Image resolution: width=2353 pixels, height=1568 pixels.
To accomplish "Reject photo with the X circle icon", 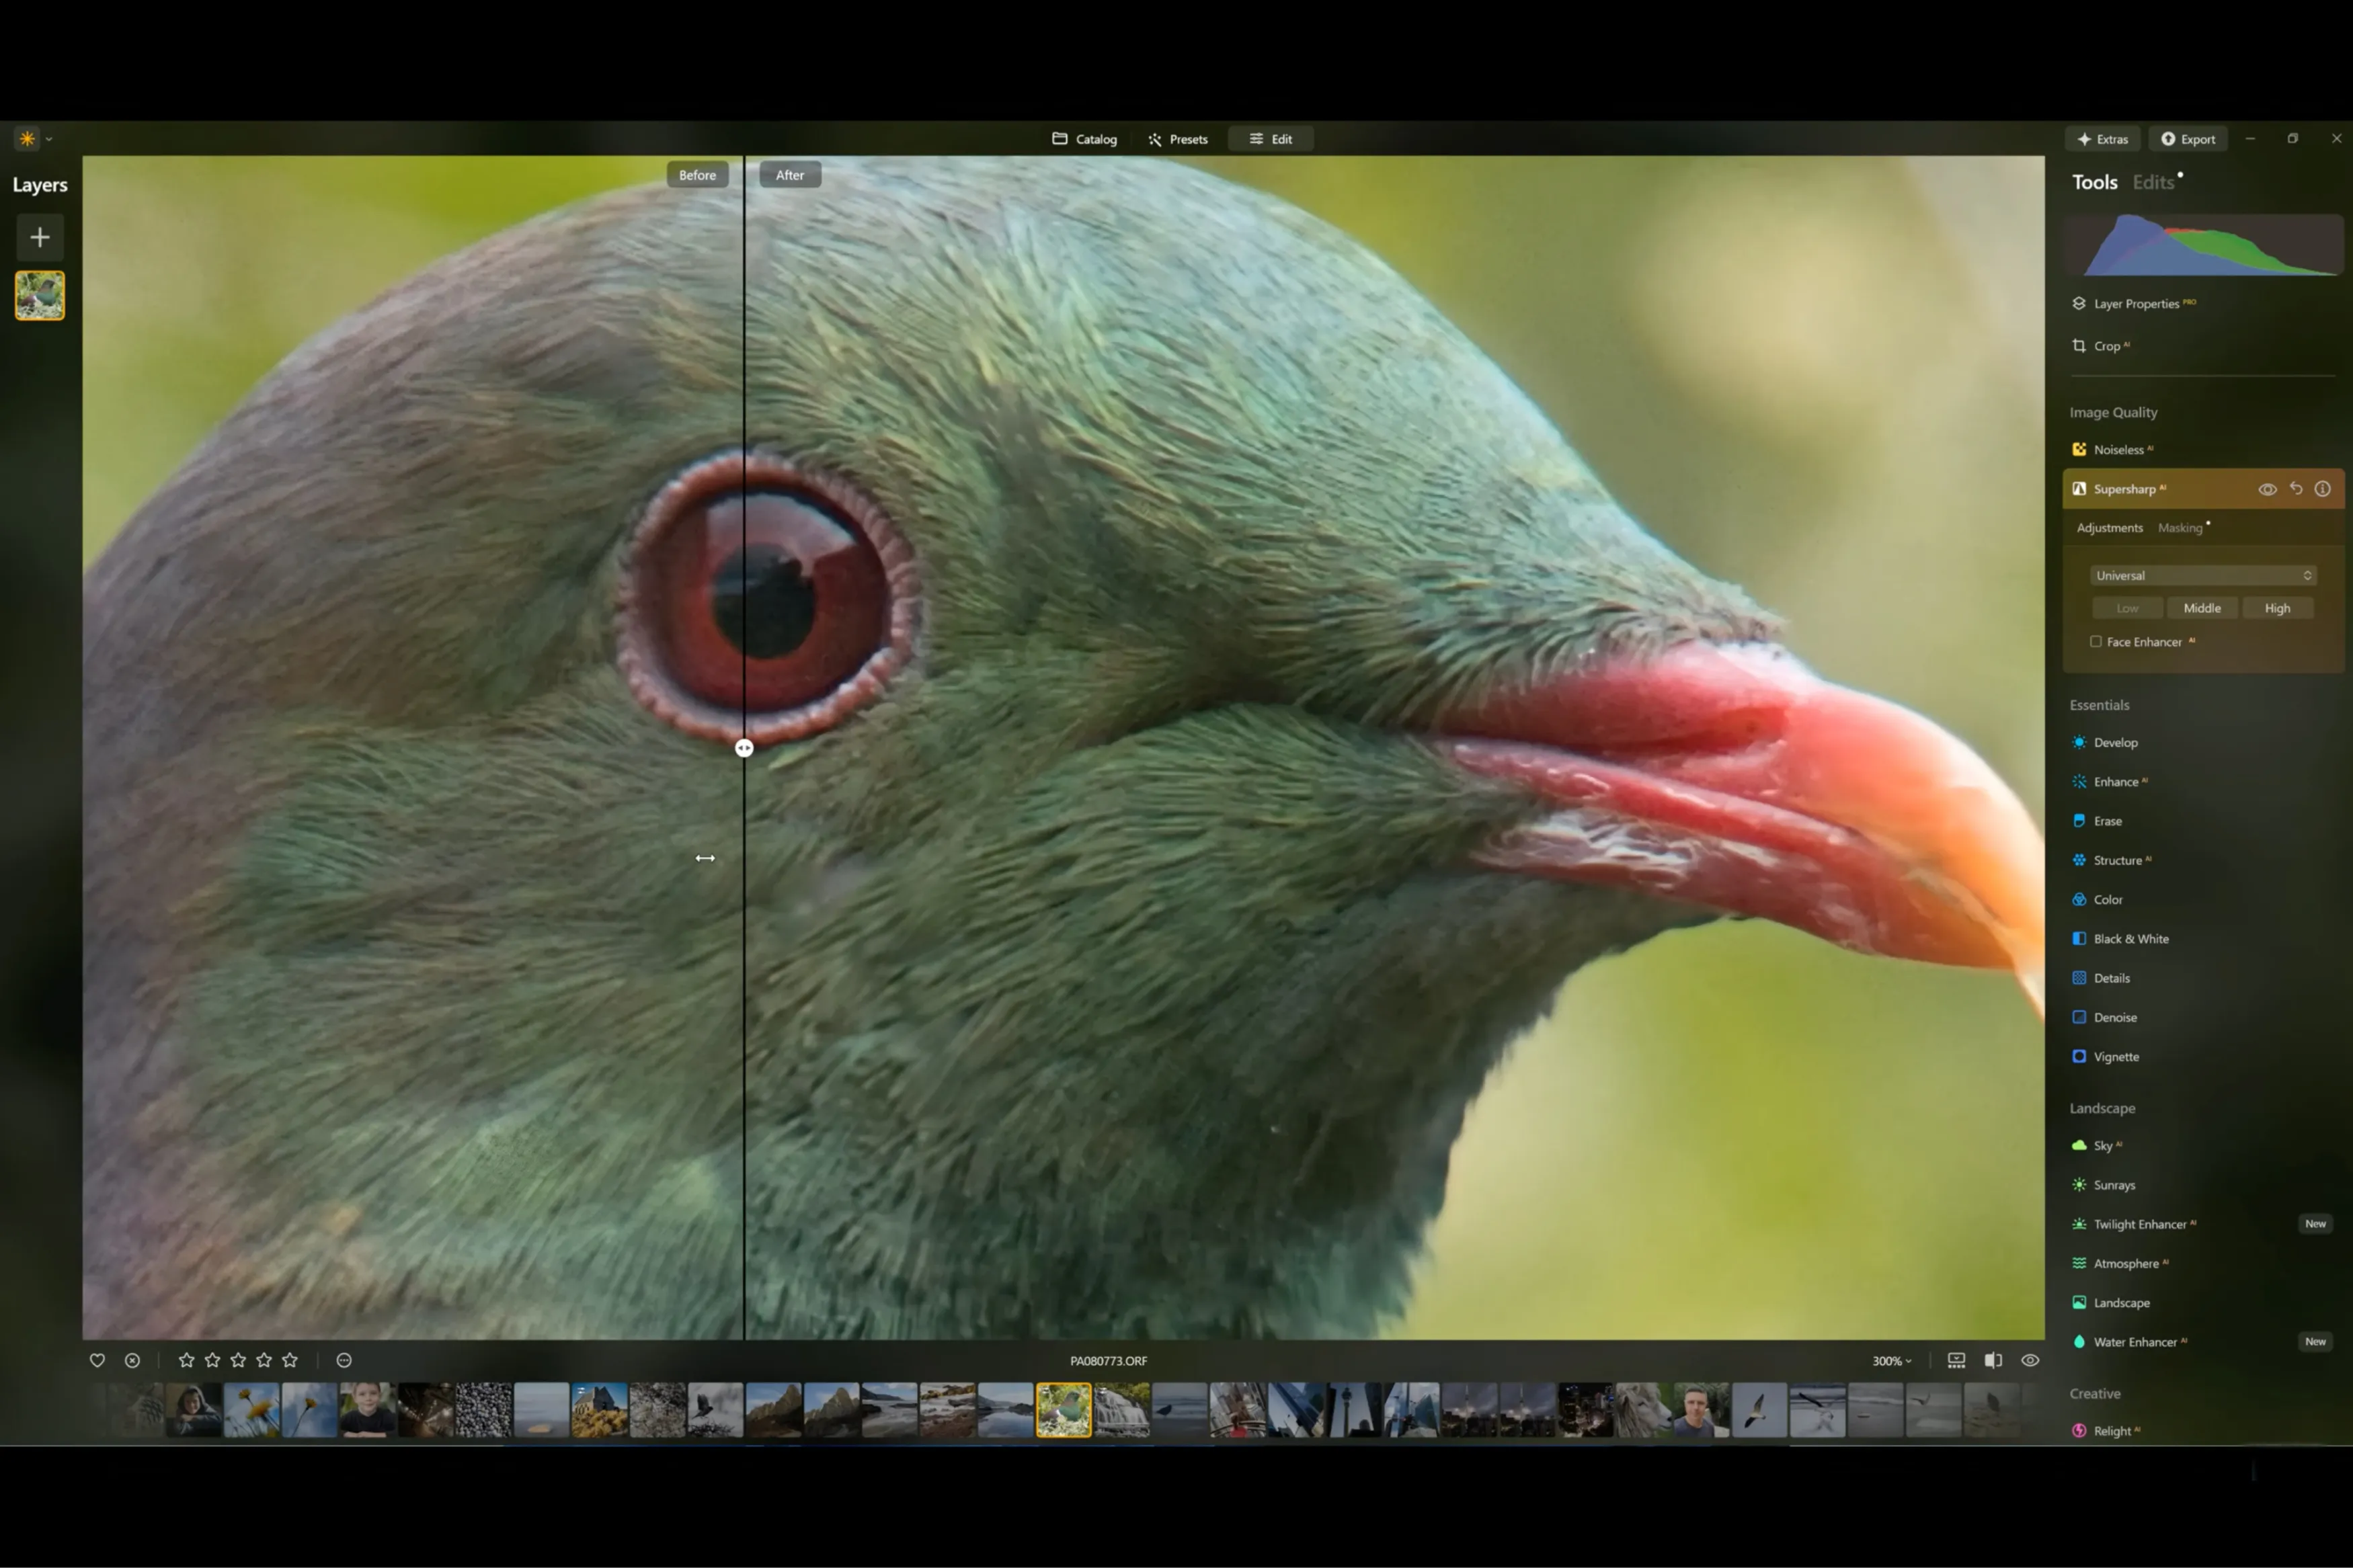I will point(132,1360).
